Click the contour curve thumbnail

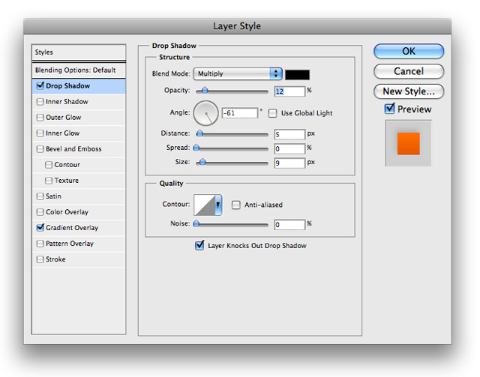[205, 205]
